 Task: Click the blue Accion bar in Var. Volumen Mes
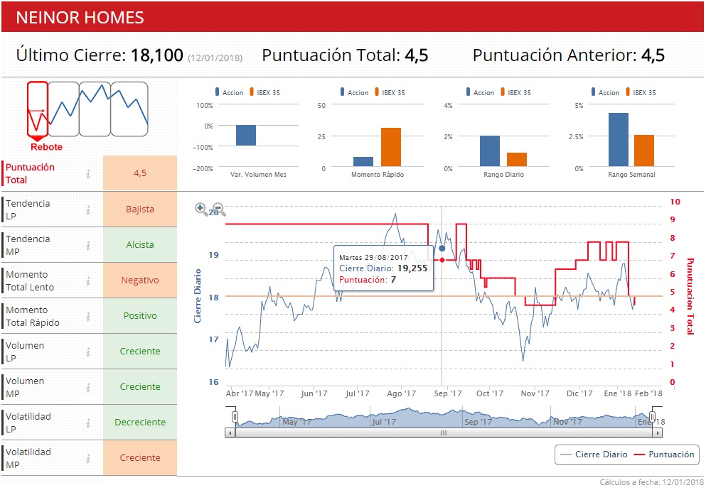point(246,136)
